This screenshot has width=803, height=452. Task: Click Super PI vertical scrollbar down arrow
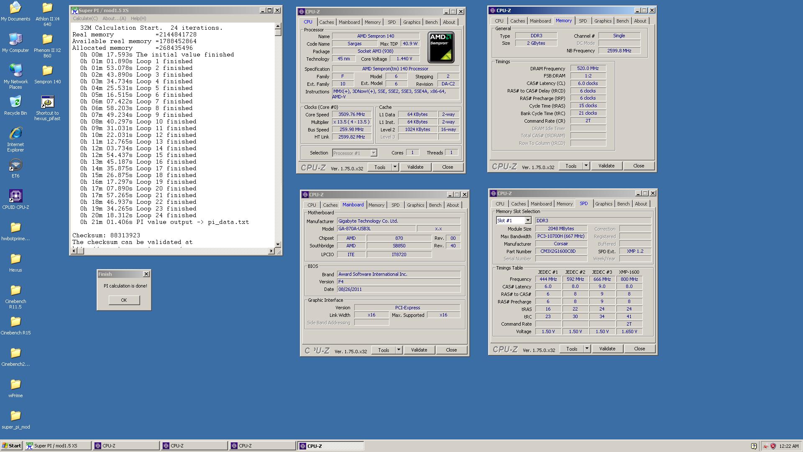278,244
